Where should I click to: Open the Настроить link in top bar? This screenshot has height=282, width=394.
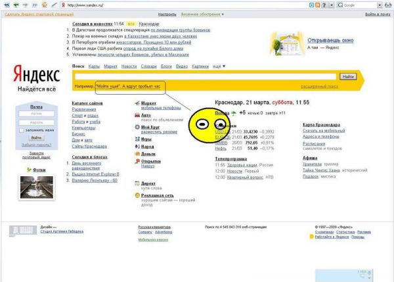pyautogui.click(x=167, y=14)
